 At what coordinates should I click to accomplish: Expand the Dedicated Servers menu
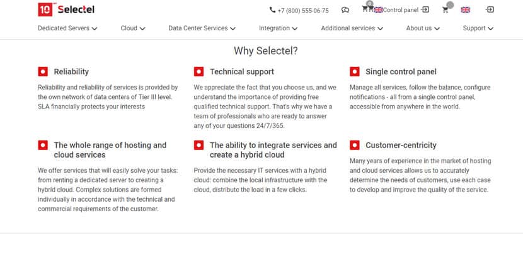pyautogui.click(x=67, y=28)
